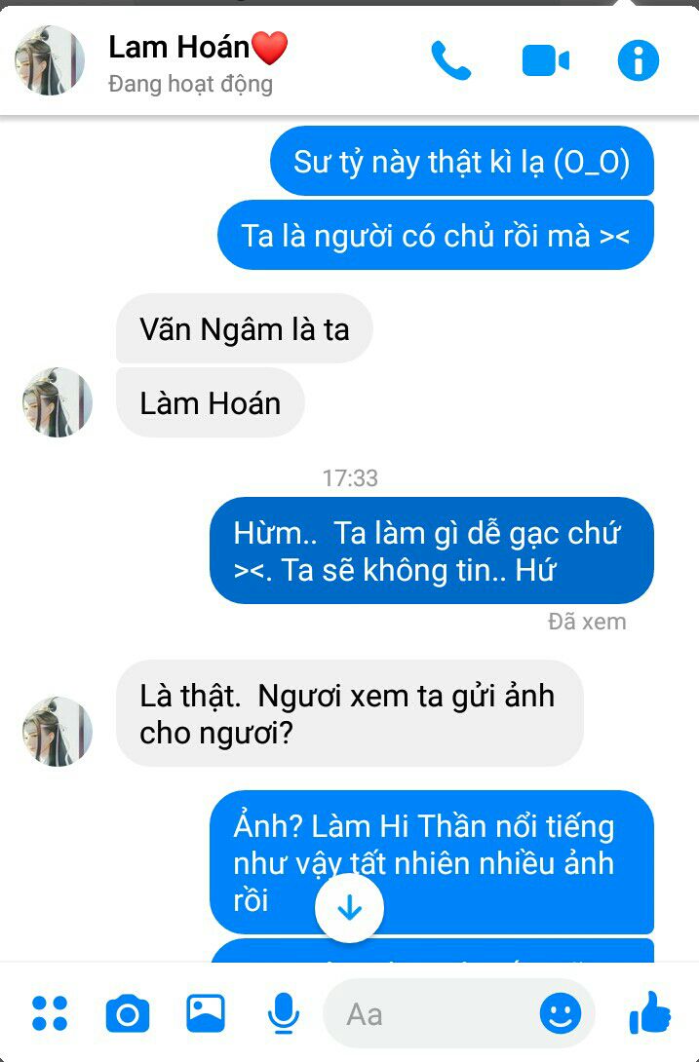Tap the microphone voice message icon
Image resolution: width=699 pixels, height=1062 pixels.
(284, 1014)
